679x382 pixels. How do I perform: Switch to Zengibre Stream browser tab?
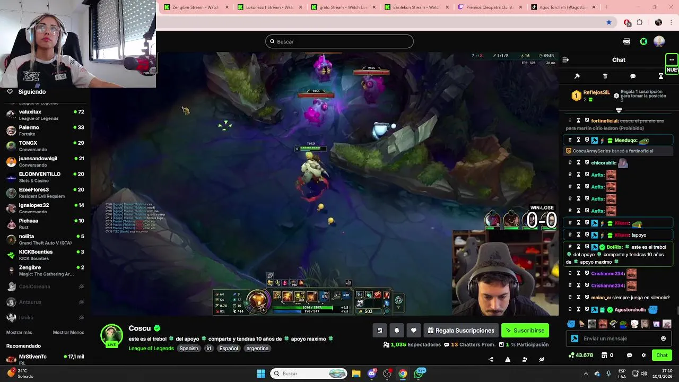coord(197,7)
